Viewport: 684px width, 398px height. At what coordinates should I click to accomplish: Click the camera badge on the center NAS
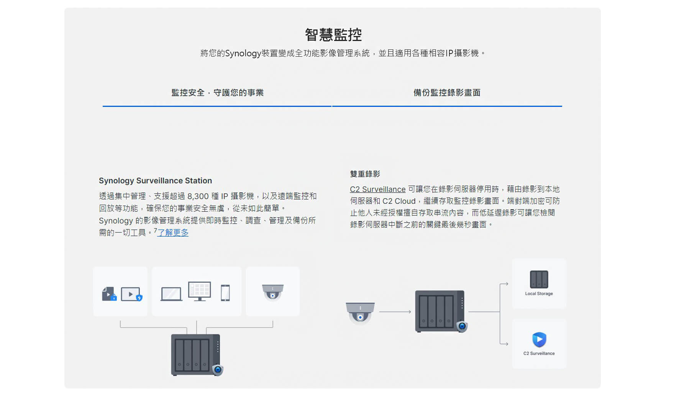(x=462, y=326)
